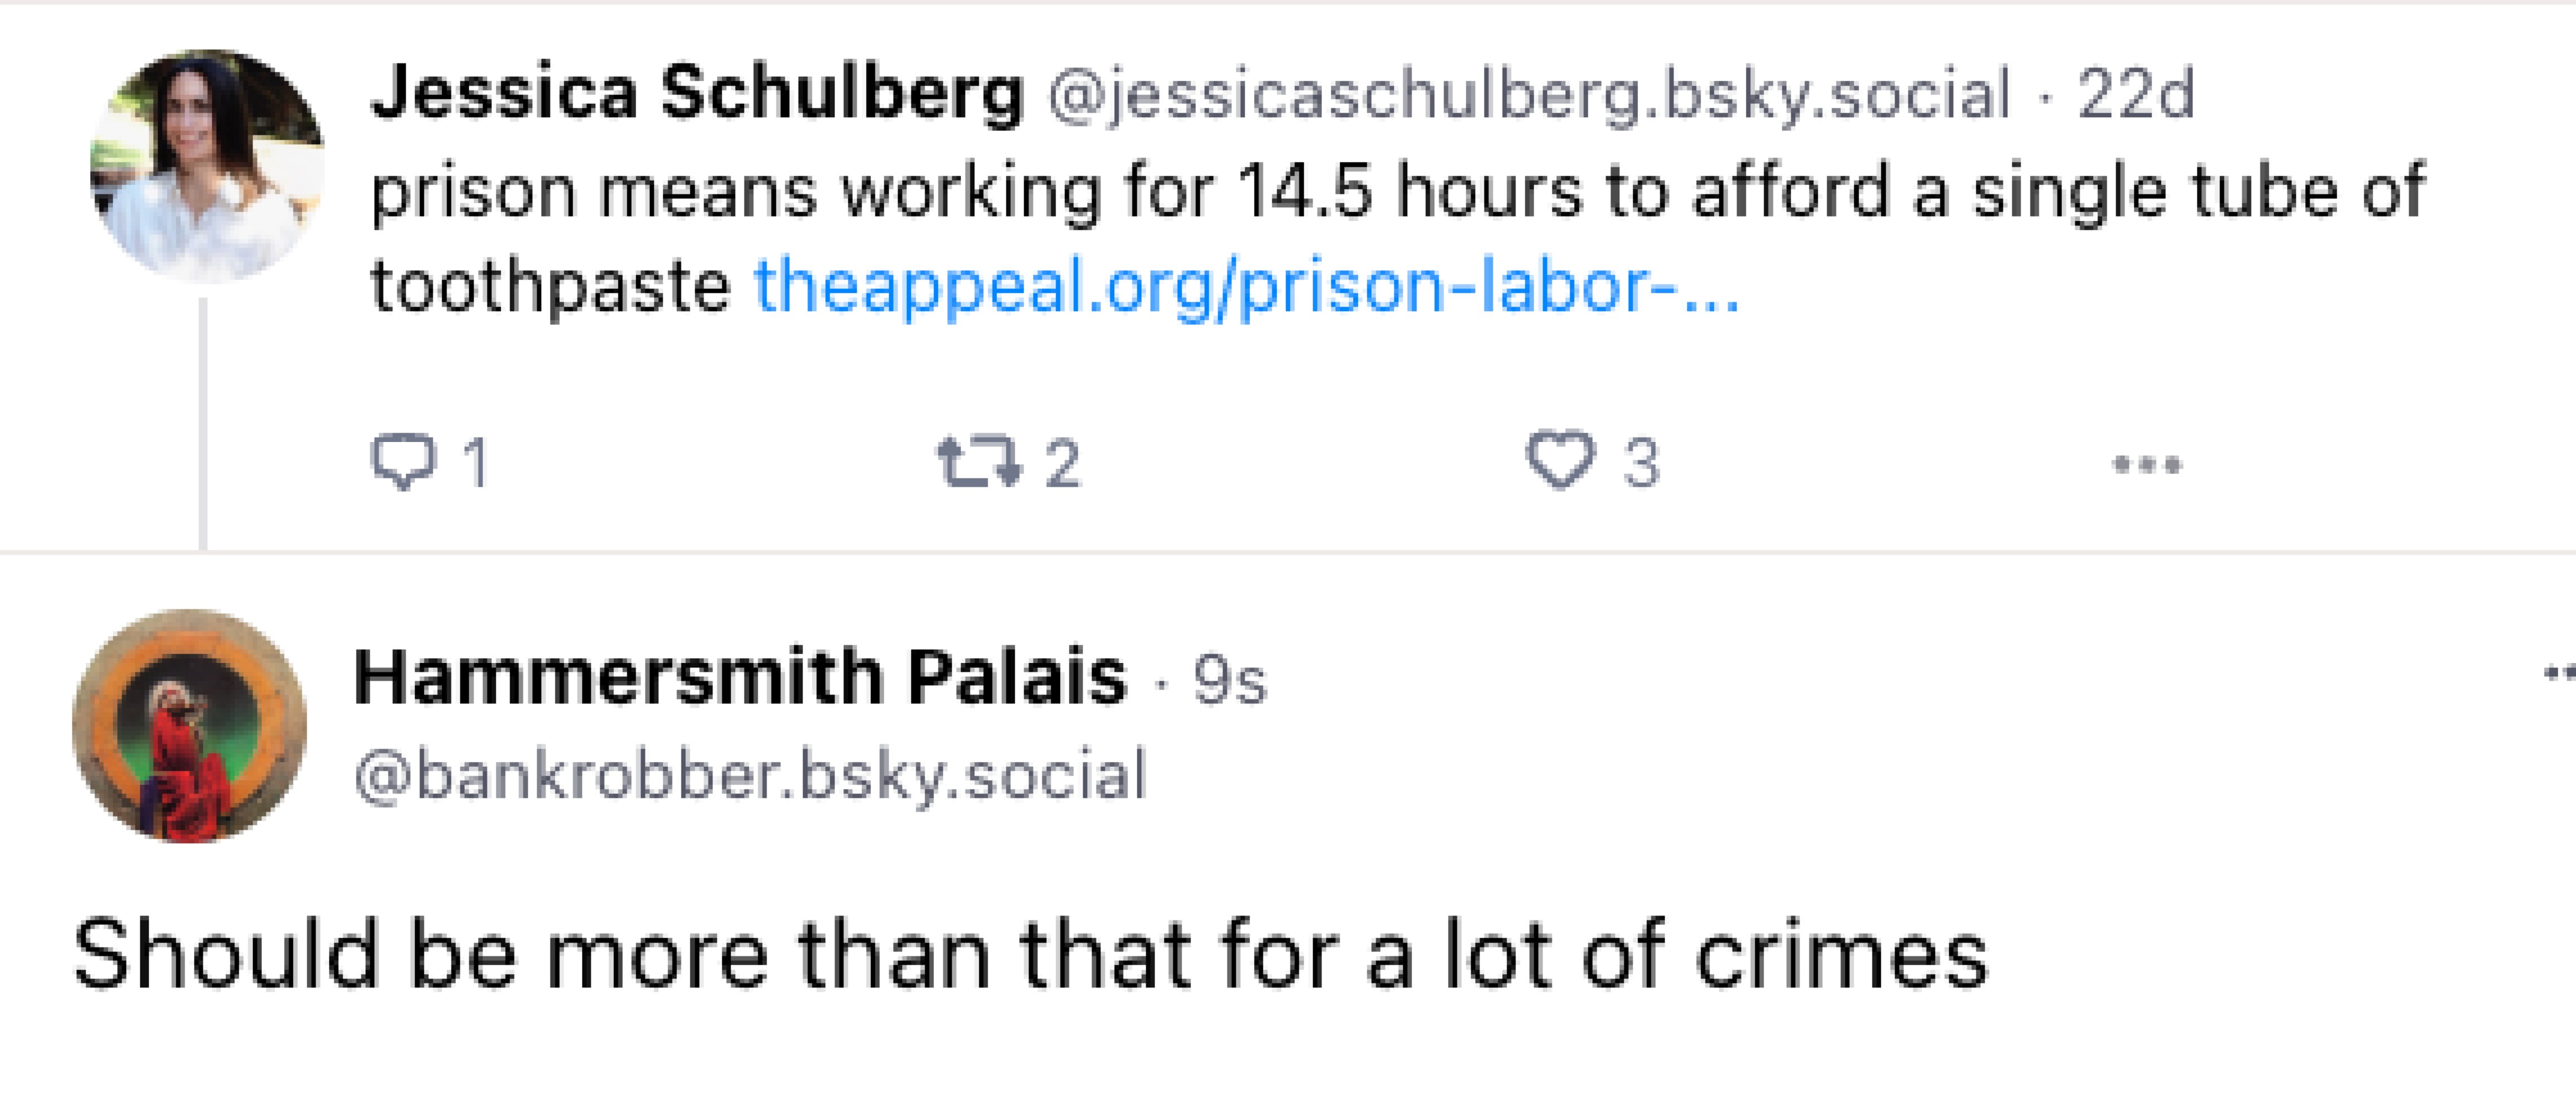Visit the @bankrobber.bsky.social handle
This screenshot has width=2576, height=1105.
pos(750,776)
